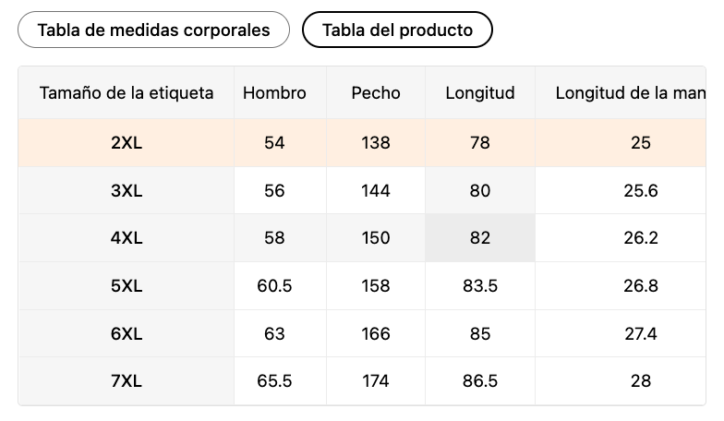Click the 138 chest value cell

[x=376, y=143]
